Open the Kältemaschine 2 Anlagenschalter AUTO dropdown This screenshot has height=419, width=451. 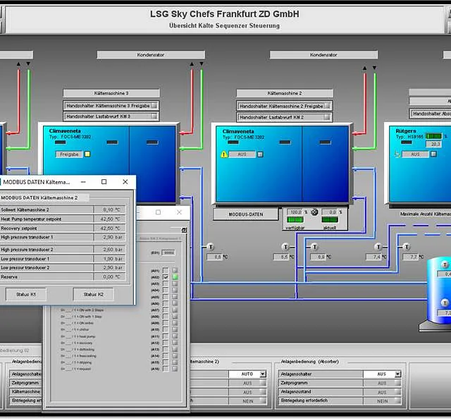coord(263,374)
